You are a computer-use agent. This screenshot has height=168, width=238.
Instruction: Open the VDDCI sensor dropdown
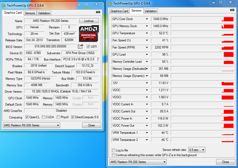point(147,97)
